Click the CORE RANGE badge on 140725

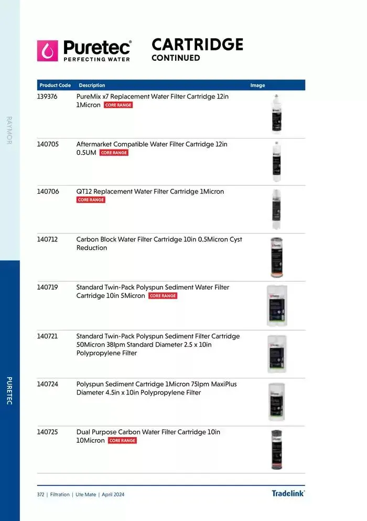tap(122, 441)
